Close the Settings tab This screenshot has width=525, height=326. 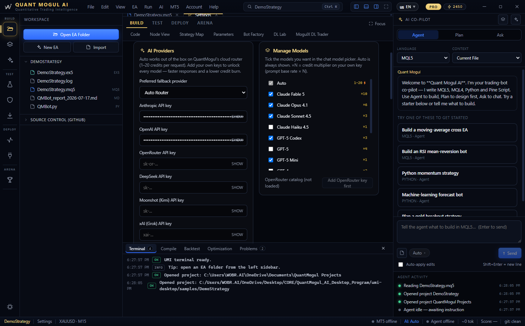pyautogui.click(x=216, y=15)
